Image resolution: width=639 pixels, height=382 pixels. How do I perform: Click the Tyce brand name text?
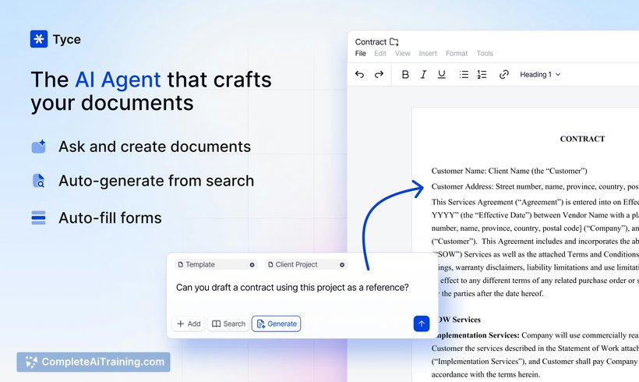coord(67,40)
